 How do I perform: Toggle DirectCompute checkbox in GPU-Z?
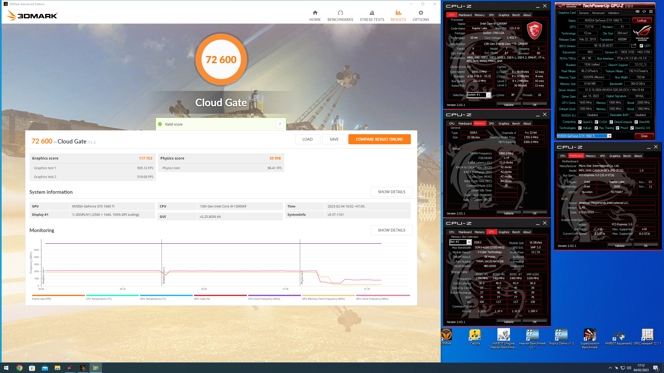tap(611, 122)
